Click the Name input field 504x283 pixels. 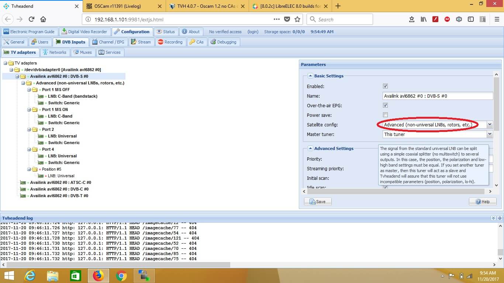(x=438, y=96)
